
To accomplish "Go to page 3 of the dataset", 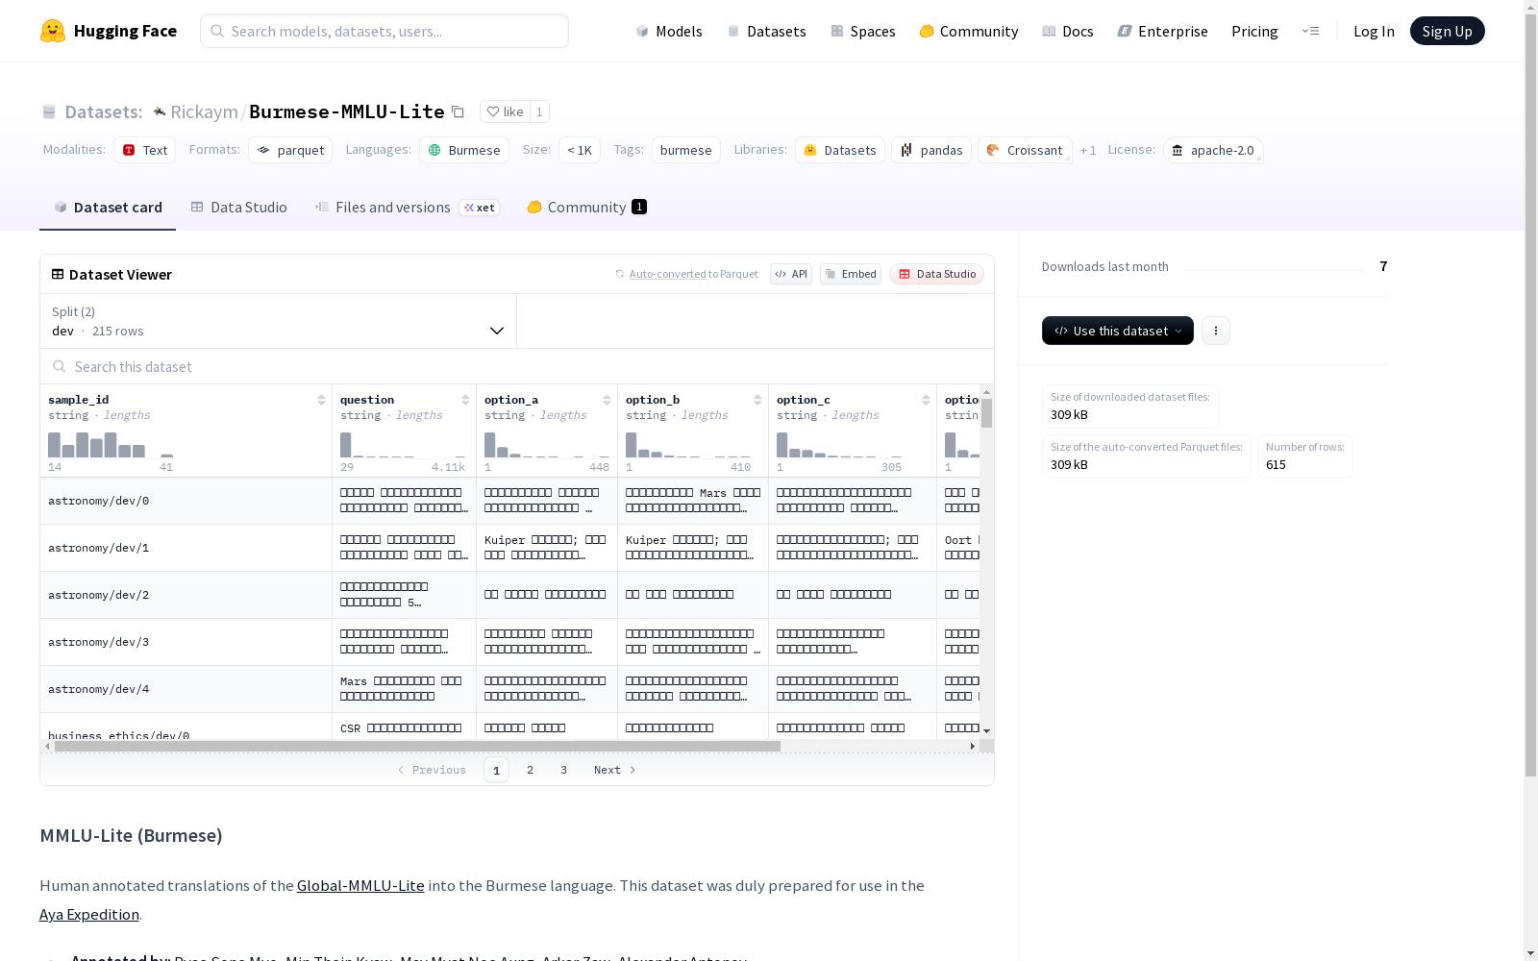I will coord(563,770).
